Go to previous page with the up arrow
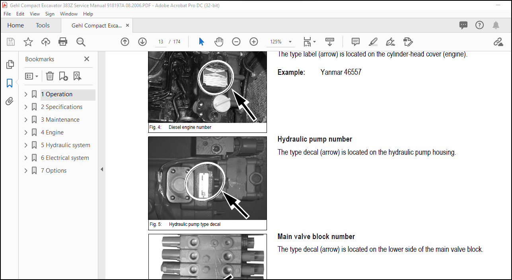This screenshot has height=280, width=512. click(x=125, y=42)
